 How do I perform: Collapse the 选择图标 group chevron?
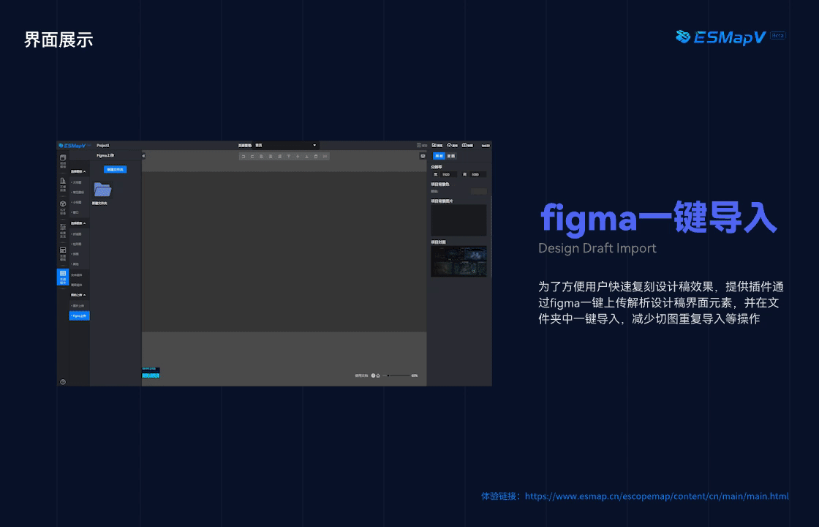point(85,171)
